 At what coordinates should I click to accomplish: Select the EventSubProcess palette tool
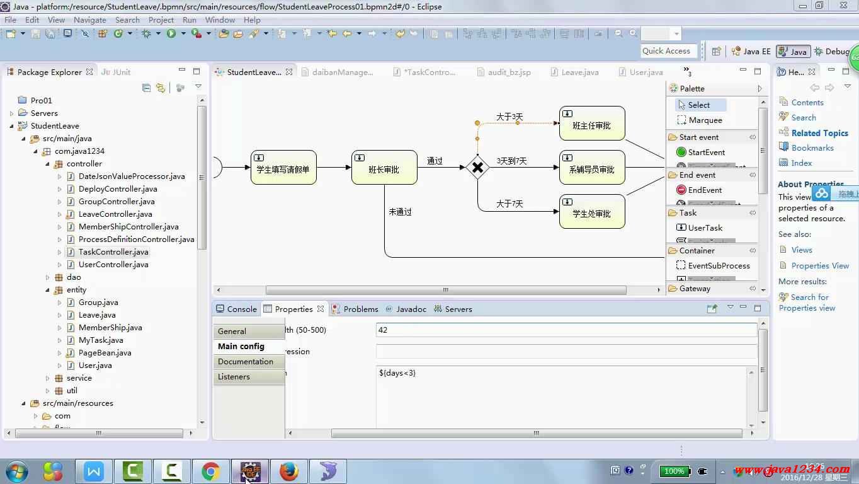click(713, 265)
